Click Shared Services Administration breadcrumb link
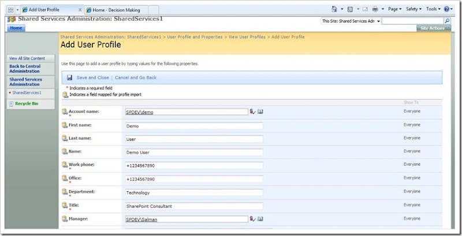Image resolution: width=462 pixels, height=236 pixels. tap(111, 37)
